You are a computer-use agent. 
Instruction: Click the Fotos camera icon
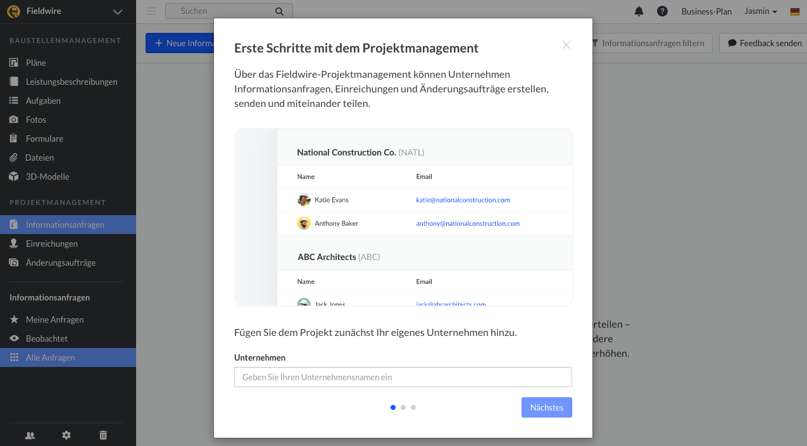13,120
